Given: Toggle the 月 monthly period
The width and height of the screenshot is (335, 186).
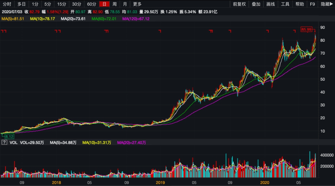Looking at the screenshot, I should (125, 4).
